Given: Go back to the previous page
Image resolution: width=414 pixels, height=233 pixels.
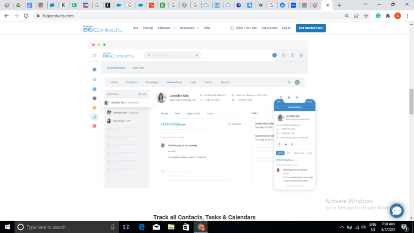Looking at the screenshot, I should (x=6, y=16).
